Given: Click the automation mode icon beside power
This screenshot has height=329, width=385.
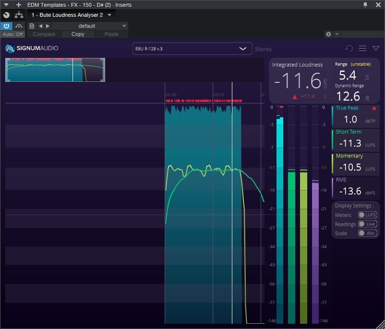Looking at the screenshot, I should point(19,26).
